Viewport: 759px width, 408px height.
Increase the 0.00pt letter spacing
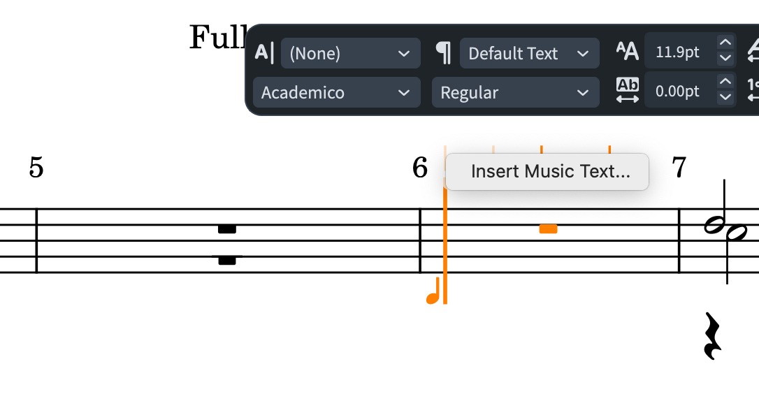(725, 81)
